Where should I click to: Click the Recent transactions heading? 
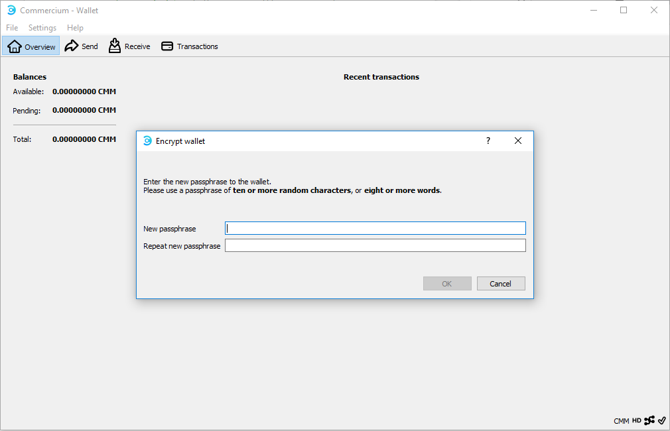pos(381,77)
